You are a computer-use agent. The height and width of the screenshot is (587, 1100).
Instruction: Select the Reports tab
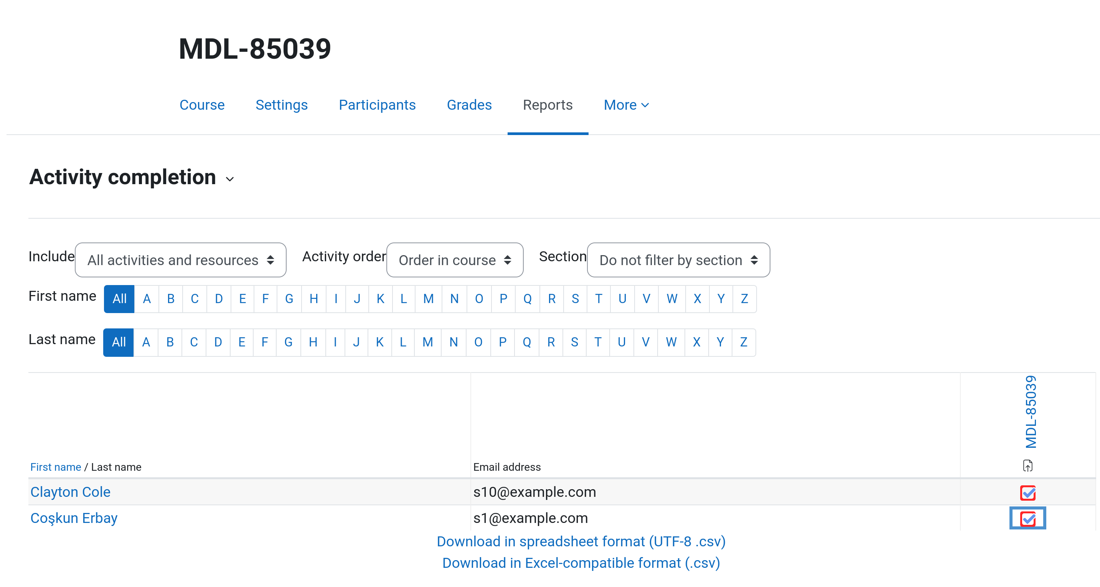[x=548, y=105]
